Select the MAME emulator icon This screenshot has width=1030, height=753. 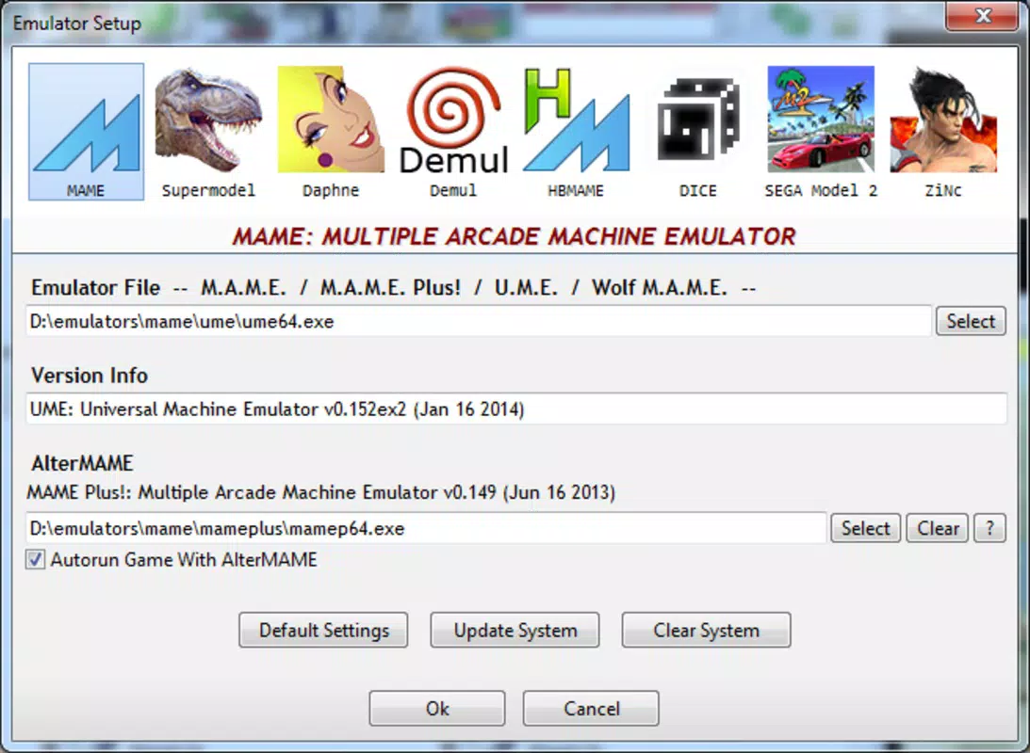(x=86, y=132)
